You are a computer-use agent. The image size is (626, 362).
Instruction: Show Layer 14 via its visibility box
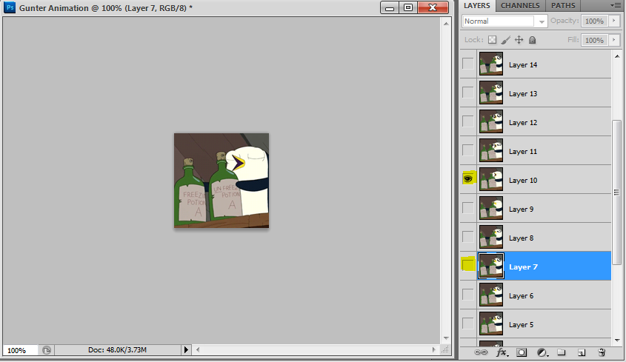coord(468,64)
